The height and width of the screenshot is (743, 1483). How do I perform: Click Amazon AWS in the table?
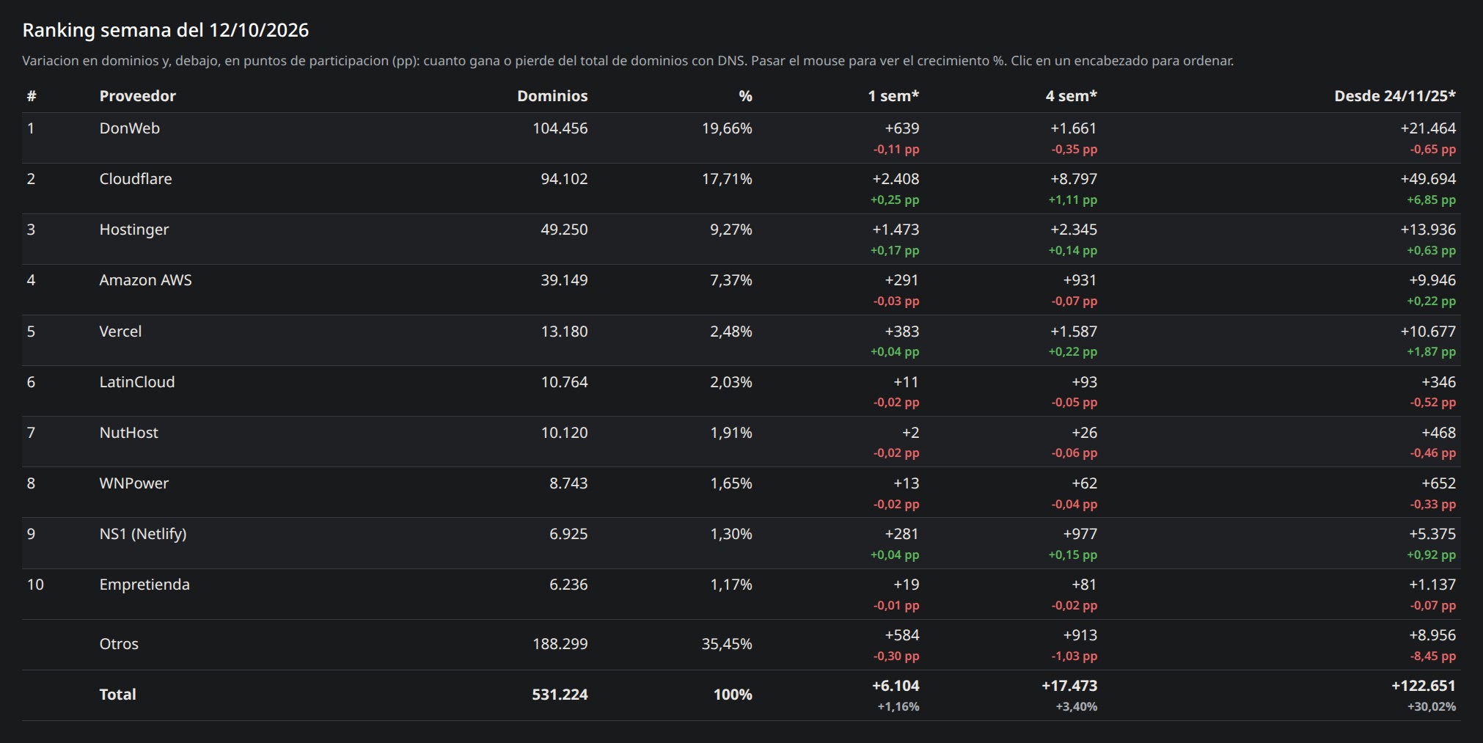pos(145,280)
